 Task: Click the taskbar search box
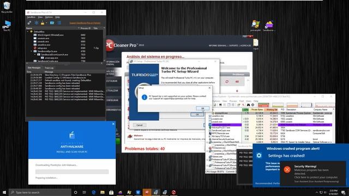40,192
